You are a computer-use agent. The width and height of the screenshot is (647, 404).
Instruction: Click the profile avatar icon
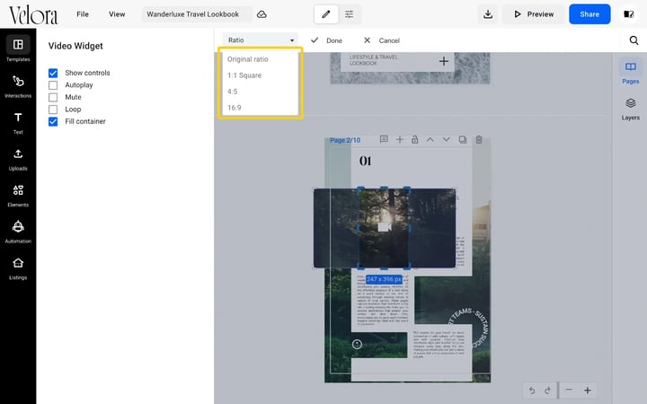point(628,14)
